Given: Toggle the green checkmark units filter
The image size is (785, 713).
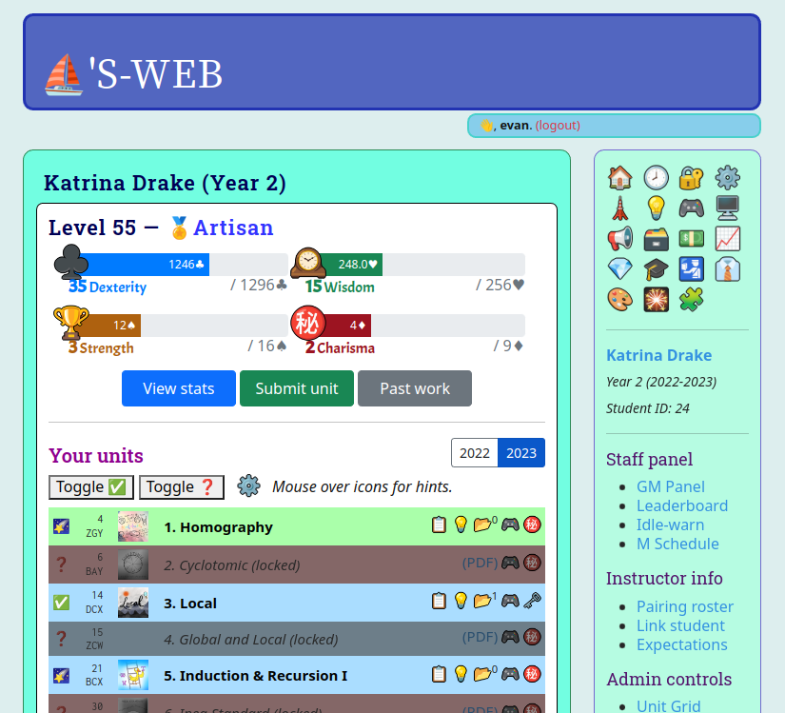Looking at the screenshot, I should tap(91, 487).
